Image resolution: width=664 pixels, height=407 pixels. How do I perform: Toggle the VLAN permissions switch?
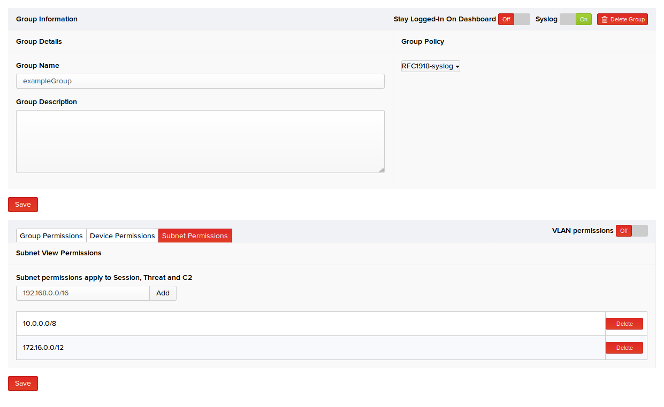click(x=632, y=231)
